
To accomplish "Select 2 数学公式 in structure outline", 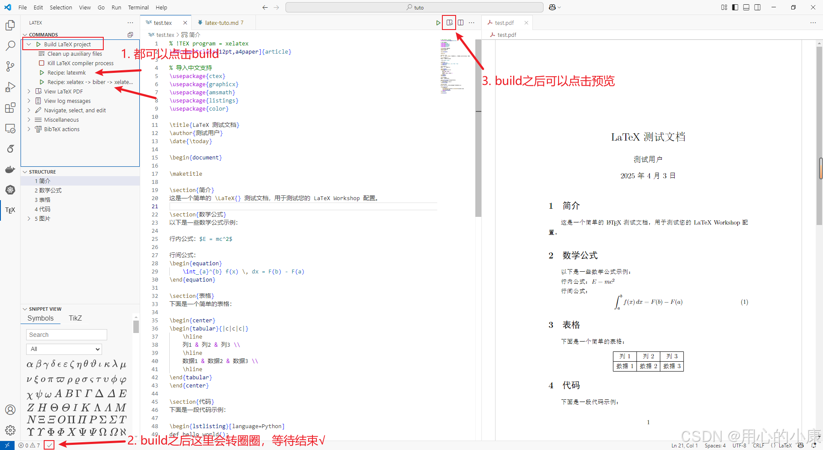I will pos(48,190).
